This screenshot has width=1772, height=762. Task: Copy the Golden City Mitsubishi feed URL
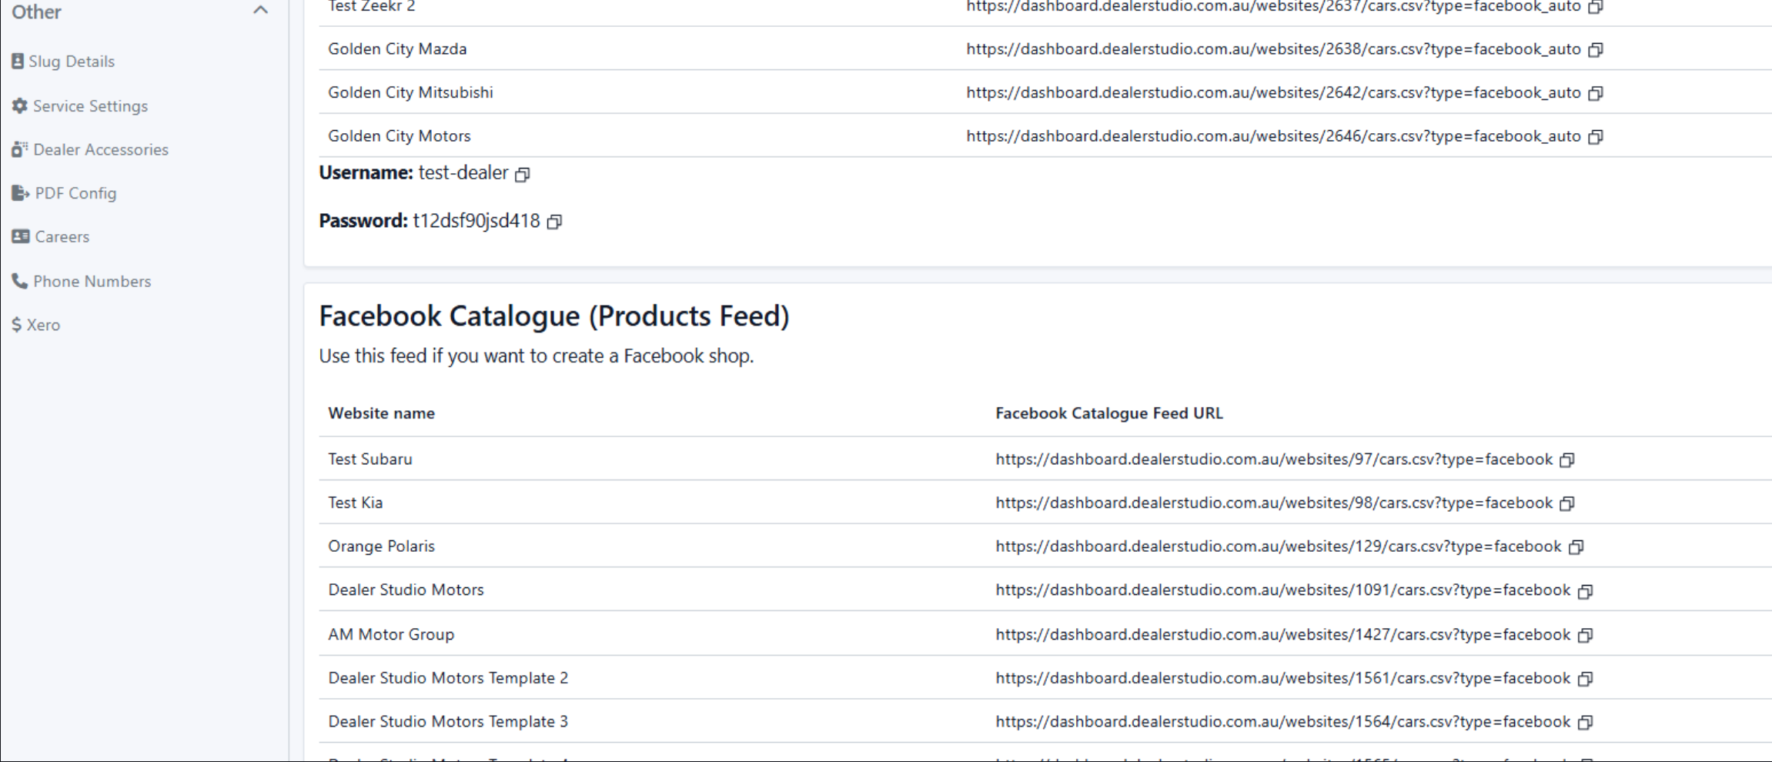click(1596, 93)
